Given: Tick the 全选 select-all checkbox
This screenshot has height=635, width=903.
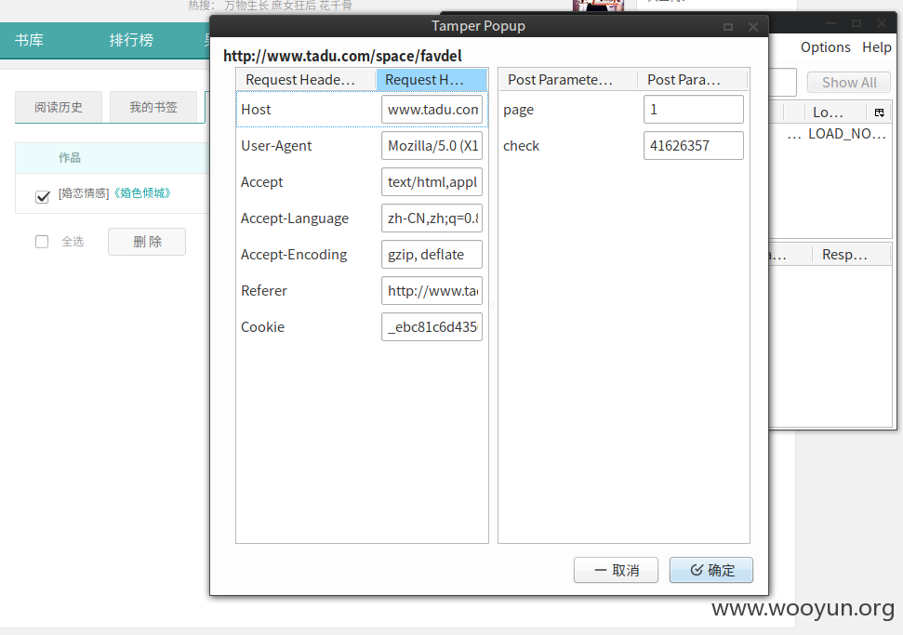Looking at the screenshot, I should (42, 241).
